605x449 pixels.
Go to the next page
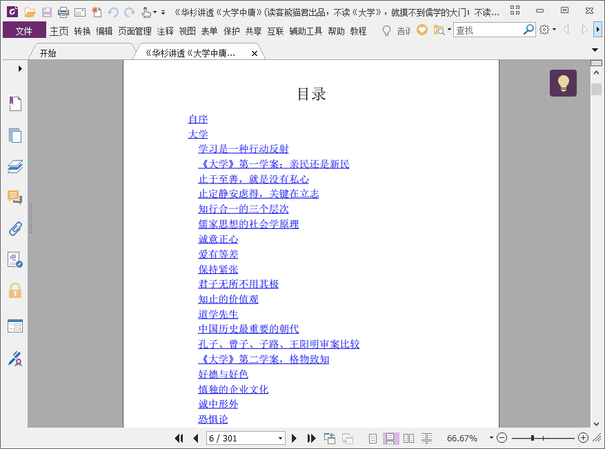click(x=294, y=438)
